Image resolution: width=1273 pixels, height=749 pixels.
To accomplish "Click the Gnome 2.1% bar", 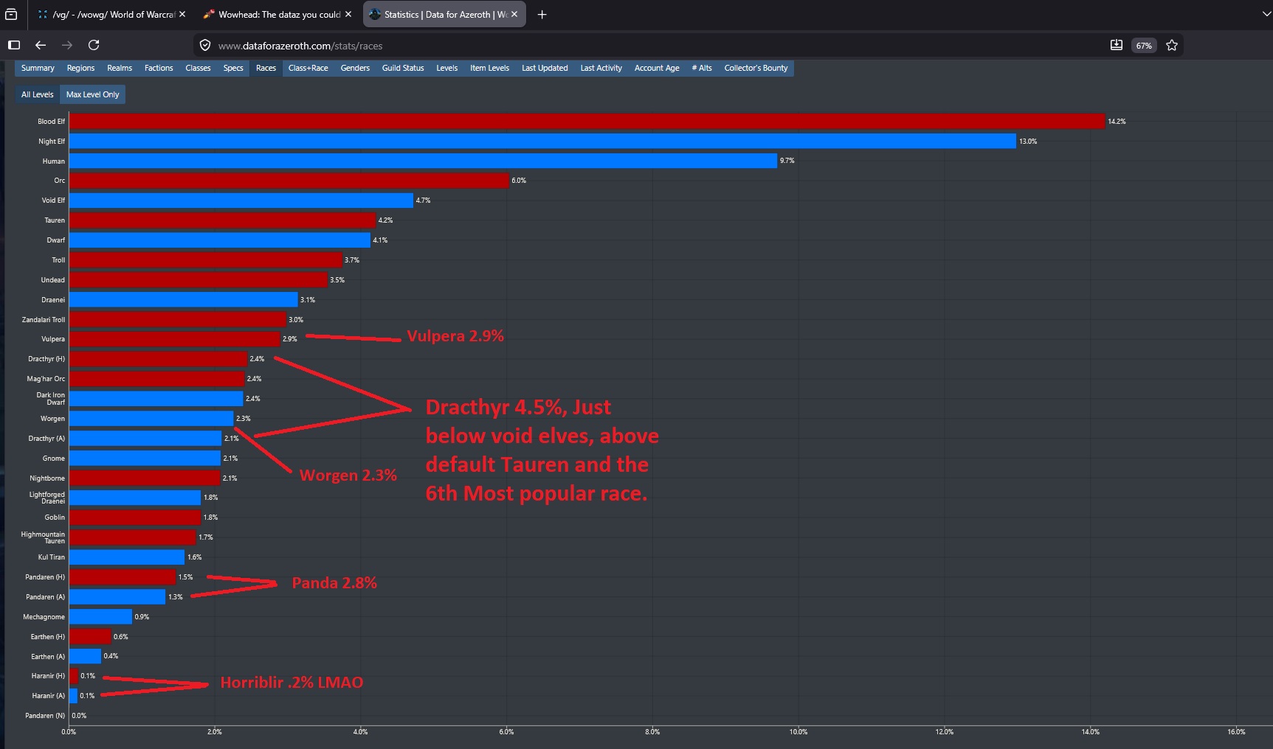I will point(145,459).
